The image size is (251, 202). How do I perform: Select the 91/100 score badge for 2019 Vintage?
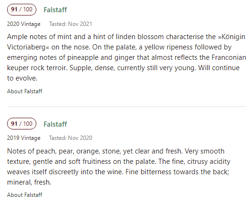click(x=22, y=123)
